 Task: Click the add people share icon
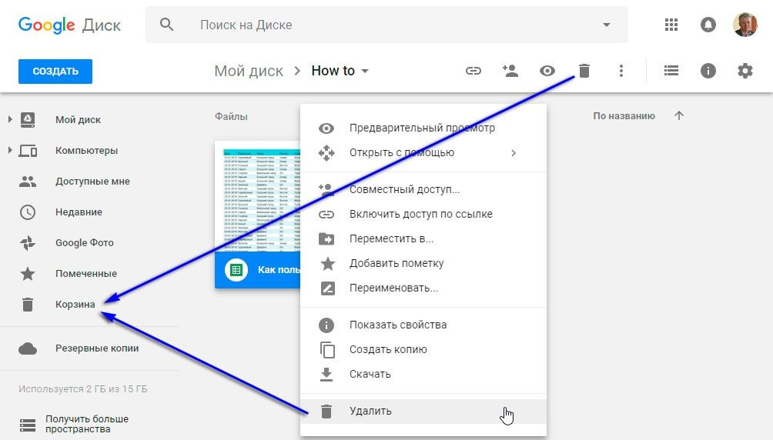pyautogui.click(x=510, y=71)
